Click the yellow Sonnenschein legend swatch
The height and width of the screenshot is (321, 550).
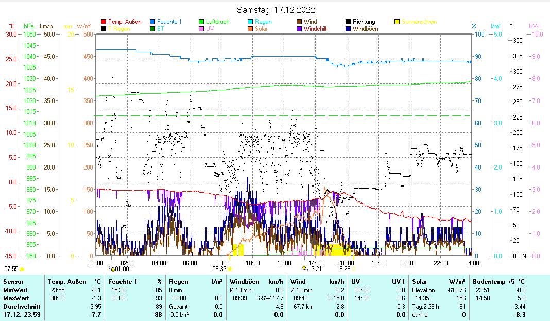[398, 22]
